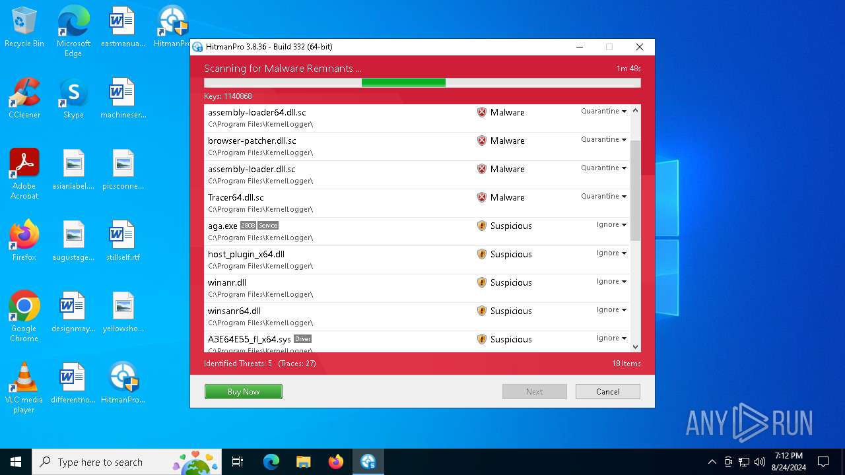Open the Quarantine dropdown for browser-patcher.dll.sc

tap(603, 139)
